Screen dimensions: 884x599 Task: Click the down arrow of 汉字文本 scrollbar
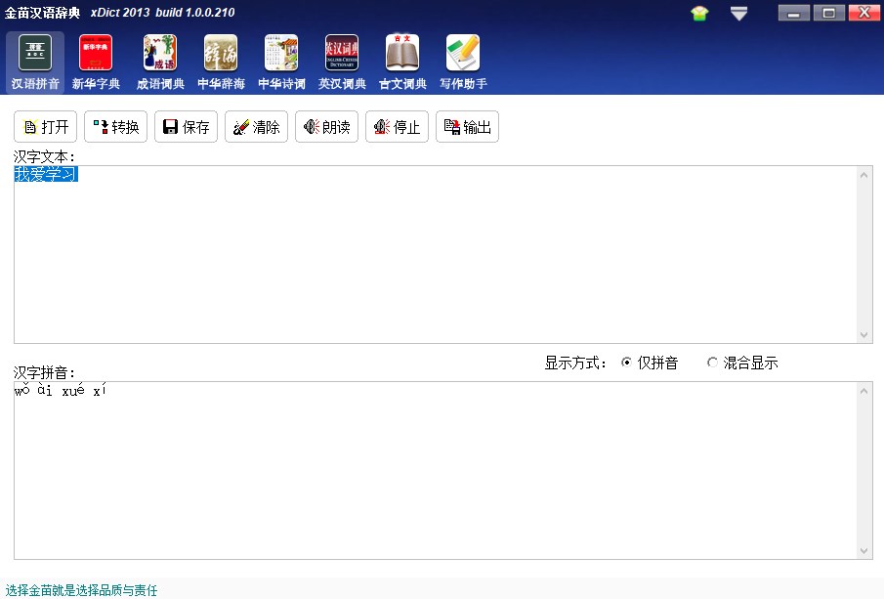point(863,335)
